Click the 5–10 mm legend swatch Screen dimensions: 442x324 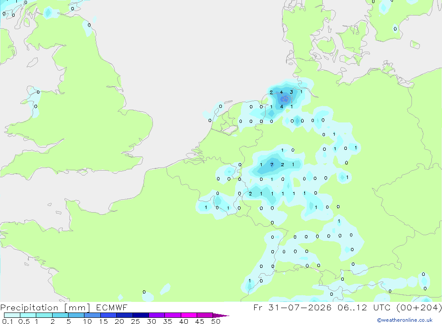pos(76,315)
